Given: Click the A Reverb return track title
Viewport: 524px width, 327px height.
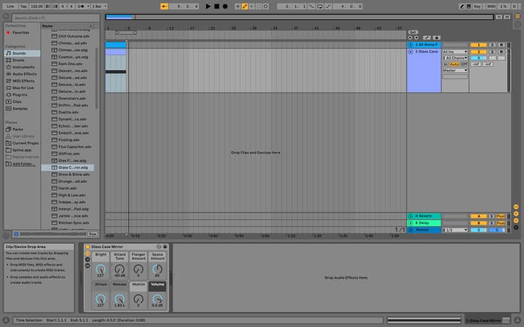Looking at the screenshot, I should [423, 216].
